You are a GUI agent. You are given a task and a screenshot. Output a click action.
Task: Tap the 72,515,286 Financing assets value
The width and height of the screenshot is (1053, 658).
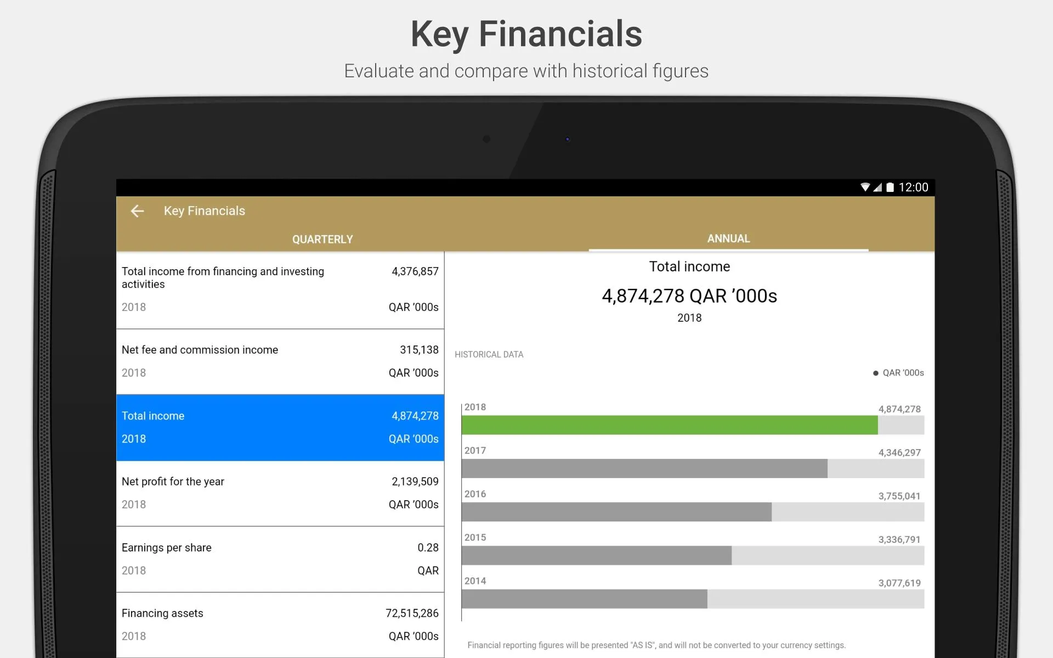(412, 613)
